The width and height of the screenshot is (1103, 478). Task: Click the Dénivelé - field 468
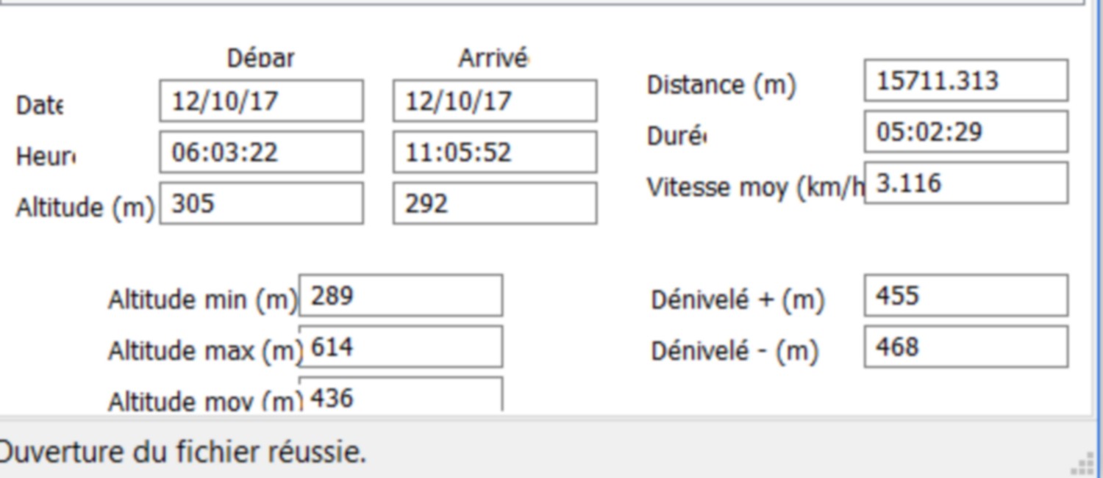click(966, 347)
